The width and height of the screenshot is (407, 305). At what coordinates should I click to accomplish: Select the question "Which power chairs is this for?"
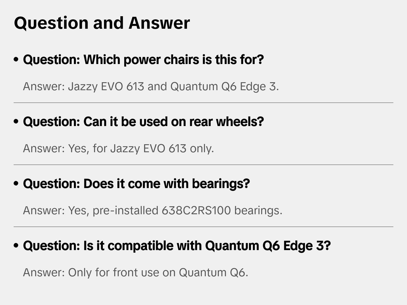coord(143,60)
